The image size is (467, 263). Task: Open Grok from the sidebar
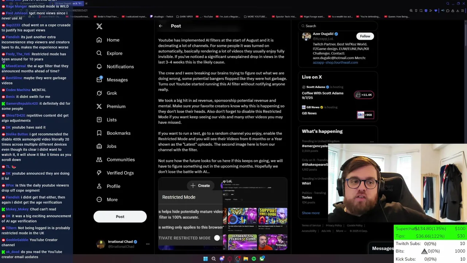pyautogui.click(x=107, y=93)
